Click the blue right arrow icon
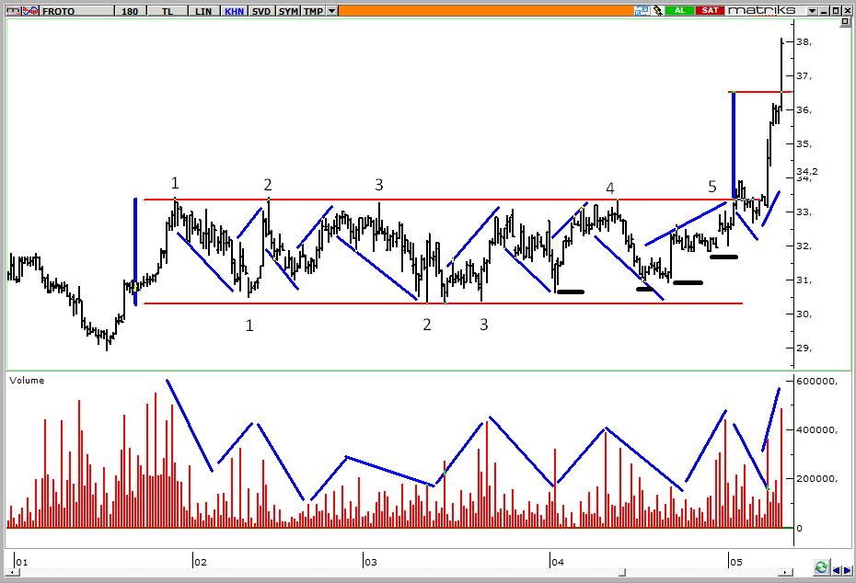The image size is (856, 583). coord(847,570)
